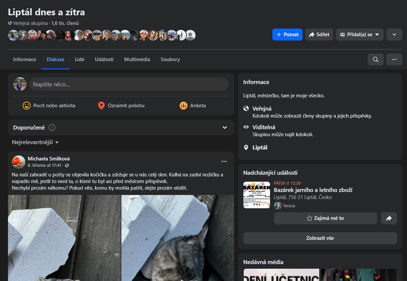Open the Multimédia tab
This screenshot has height=281, width=407.
[x=137, y=59]
